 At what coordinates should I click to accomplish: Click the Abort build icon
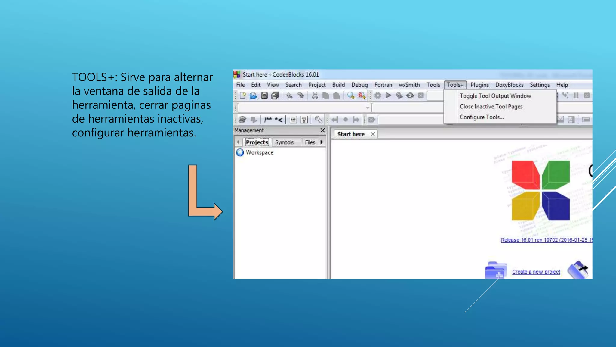(x=421, y=96)
